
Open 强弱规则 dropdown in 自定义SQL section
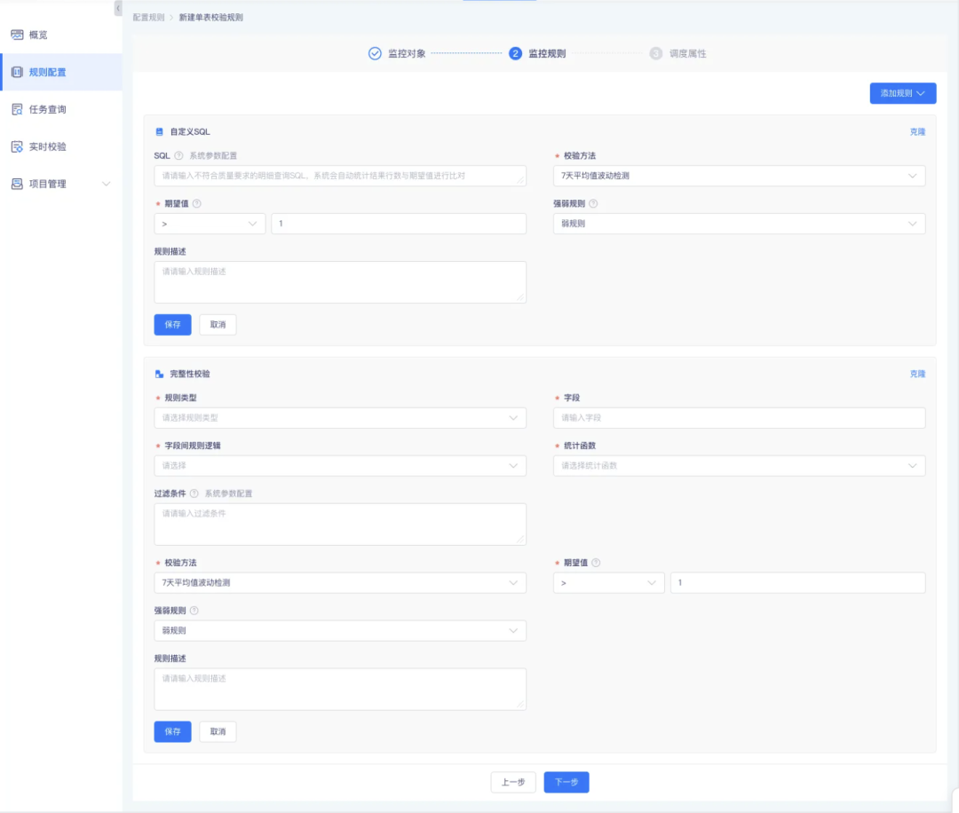[x=739, y=224]
